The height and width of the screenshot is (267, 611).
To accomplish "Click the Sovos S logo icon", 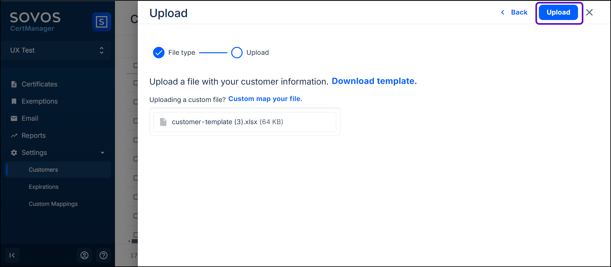I will [101, 22].
